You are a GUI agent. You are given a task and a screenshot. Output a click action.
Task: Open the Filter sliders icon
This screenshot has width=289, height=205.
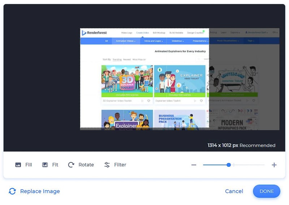point(107,165)
